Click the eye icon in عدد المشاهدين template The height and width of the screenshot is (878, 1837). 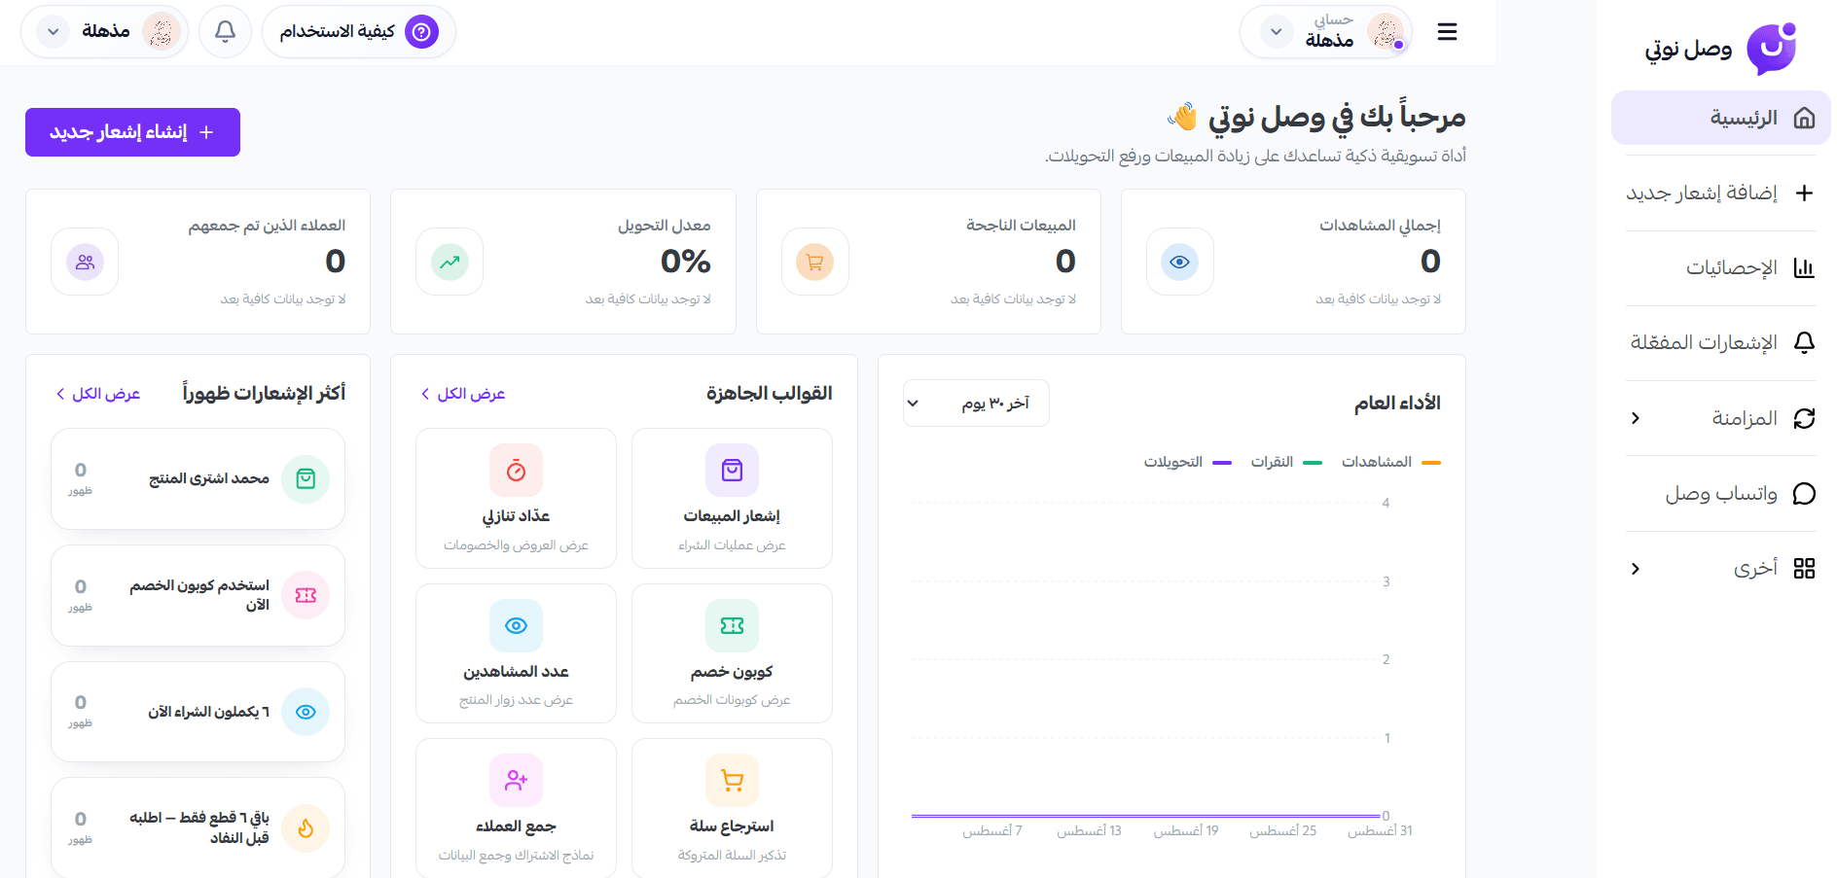516,626
